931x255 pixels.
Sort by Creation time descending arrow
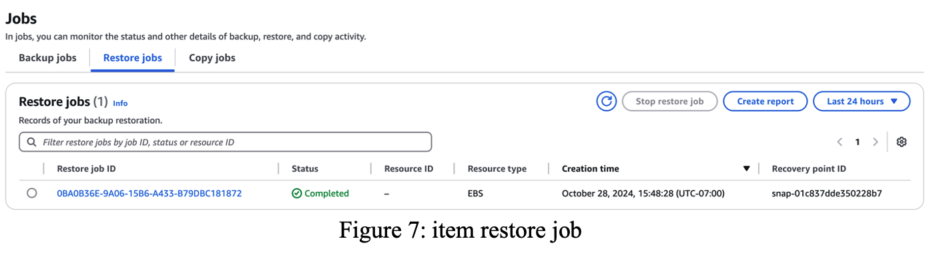click(x=746, y=169)
